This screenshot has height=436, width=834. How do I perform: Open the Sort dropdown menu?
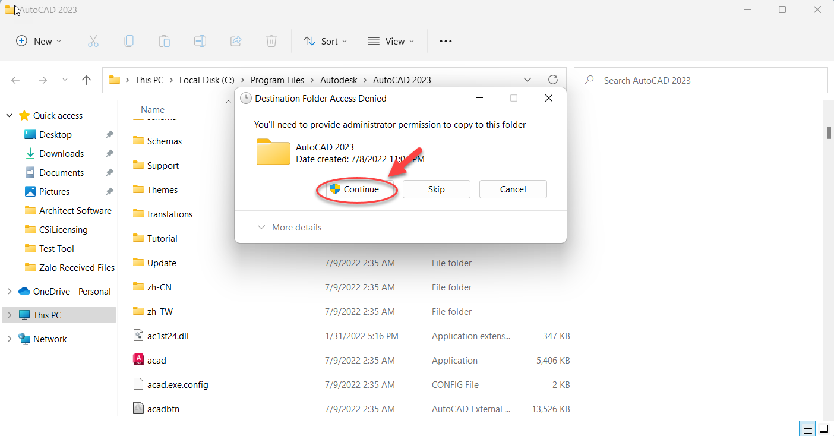(x=326, y=41)
